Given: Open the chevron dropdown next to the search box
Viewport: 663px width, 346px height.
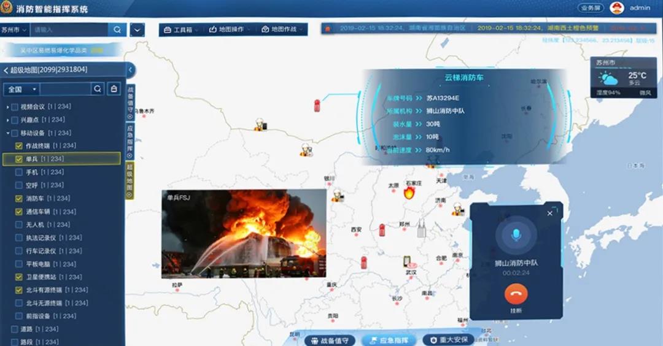Looking at the screenshot, I should [137, 30].
